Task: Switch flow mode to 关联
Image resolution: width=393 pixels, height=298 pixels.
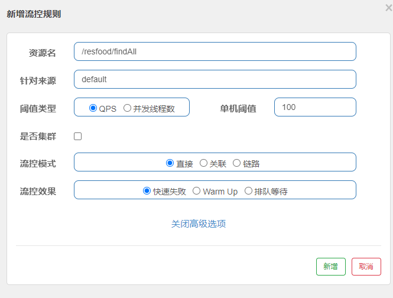Action: 204,163
